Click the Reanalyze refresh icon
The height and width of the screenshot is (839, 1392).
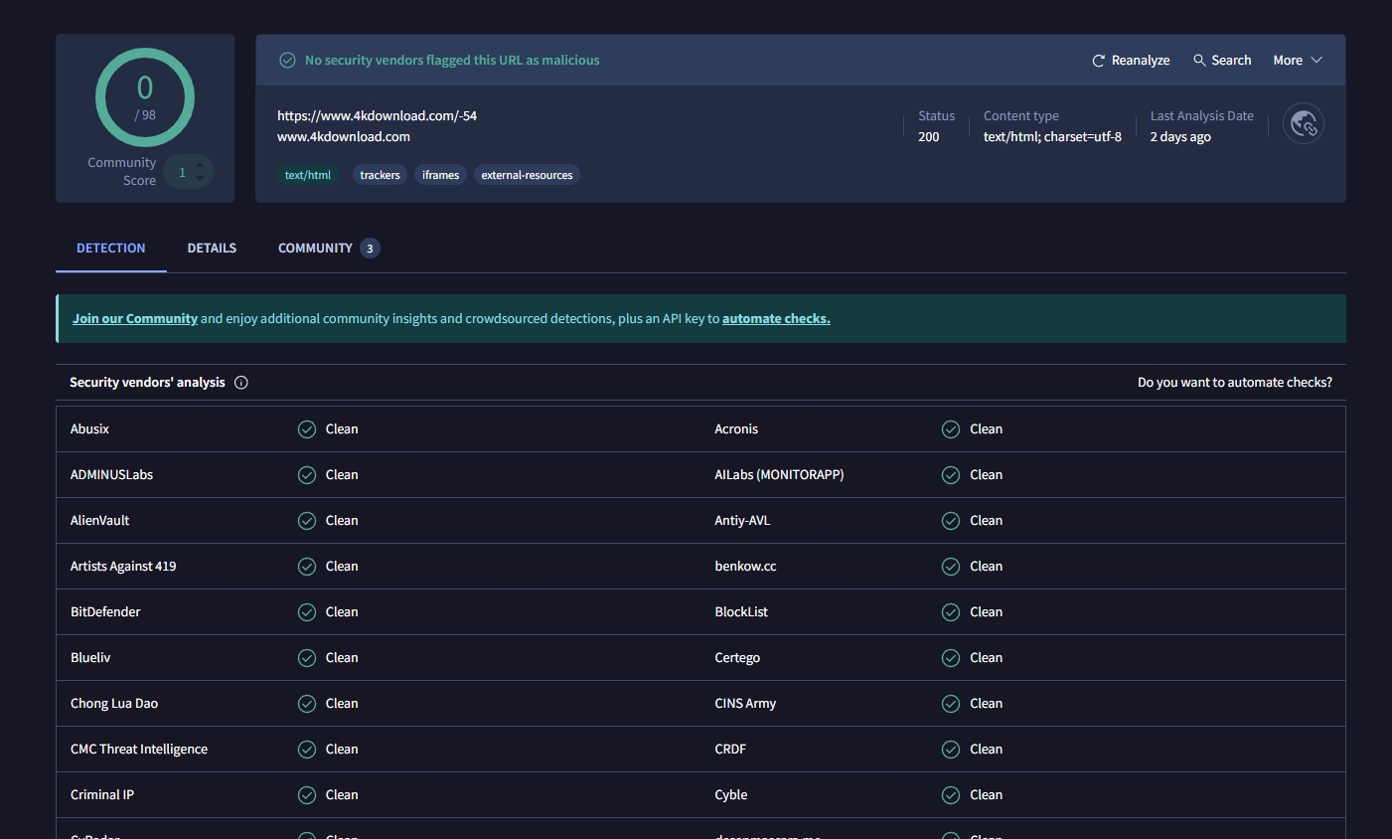(x=1098, y=61)
